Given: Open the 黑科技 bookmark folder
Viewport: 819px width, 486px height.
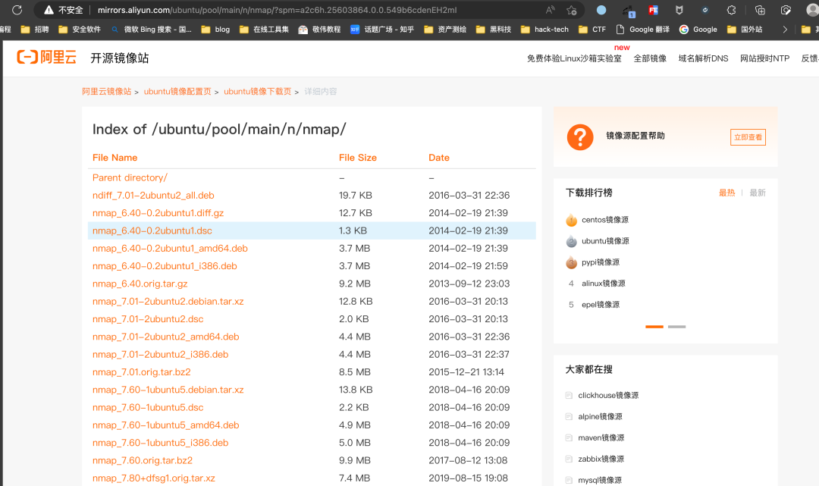Looking at the screenshot, I should click(494, 30).
